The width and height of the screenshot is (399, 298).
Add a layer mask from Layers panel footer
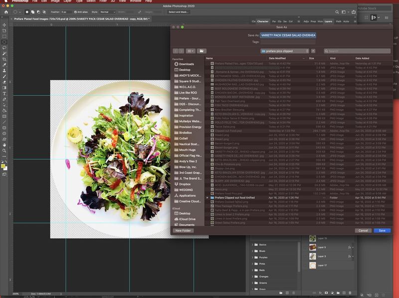tap(326, 293)
